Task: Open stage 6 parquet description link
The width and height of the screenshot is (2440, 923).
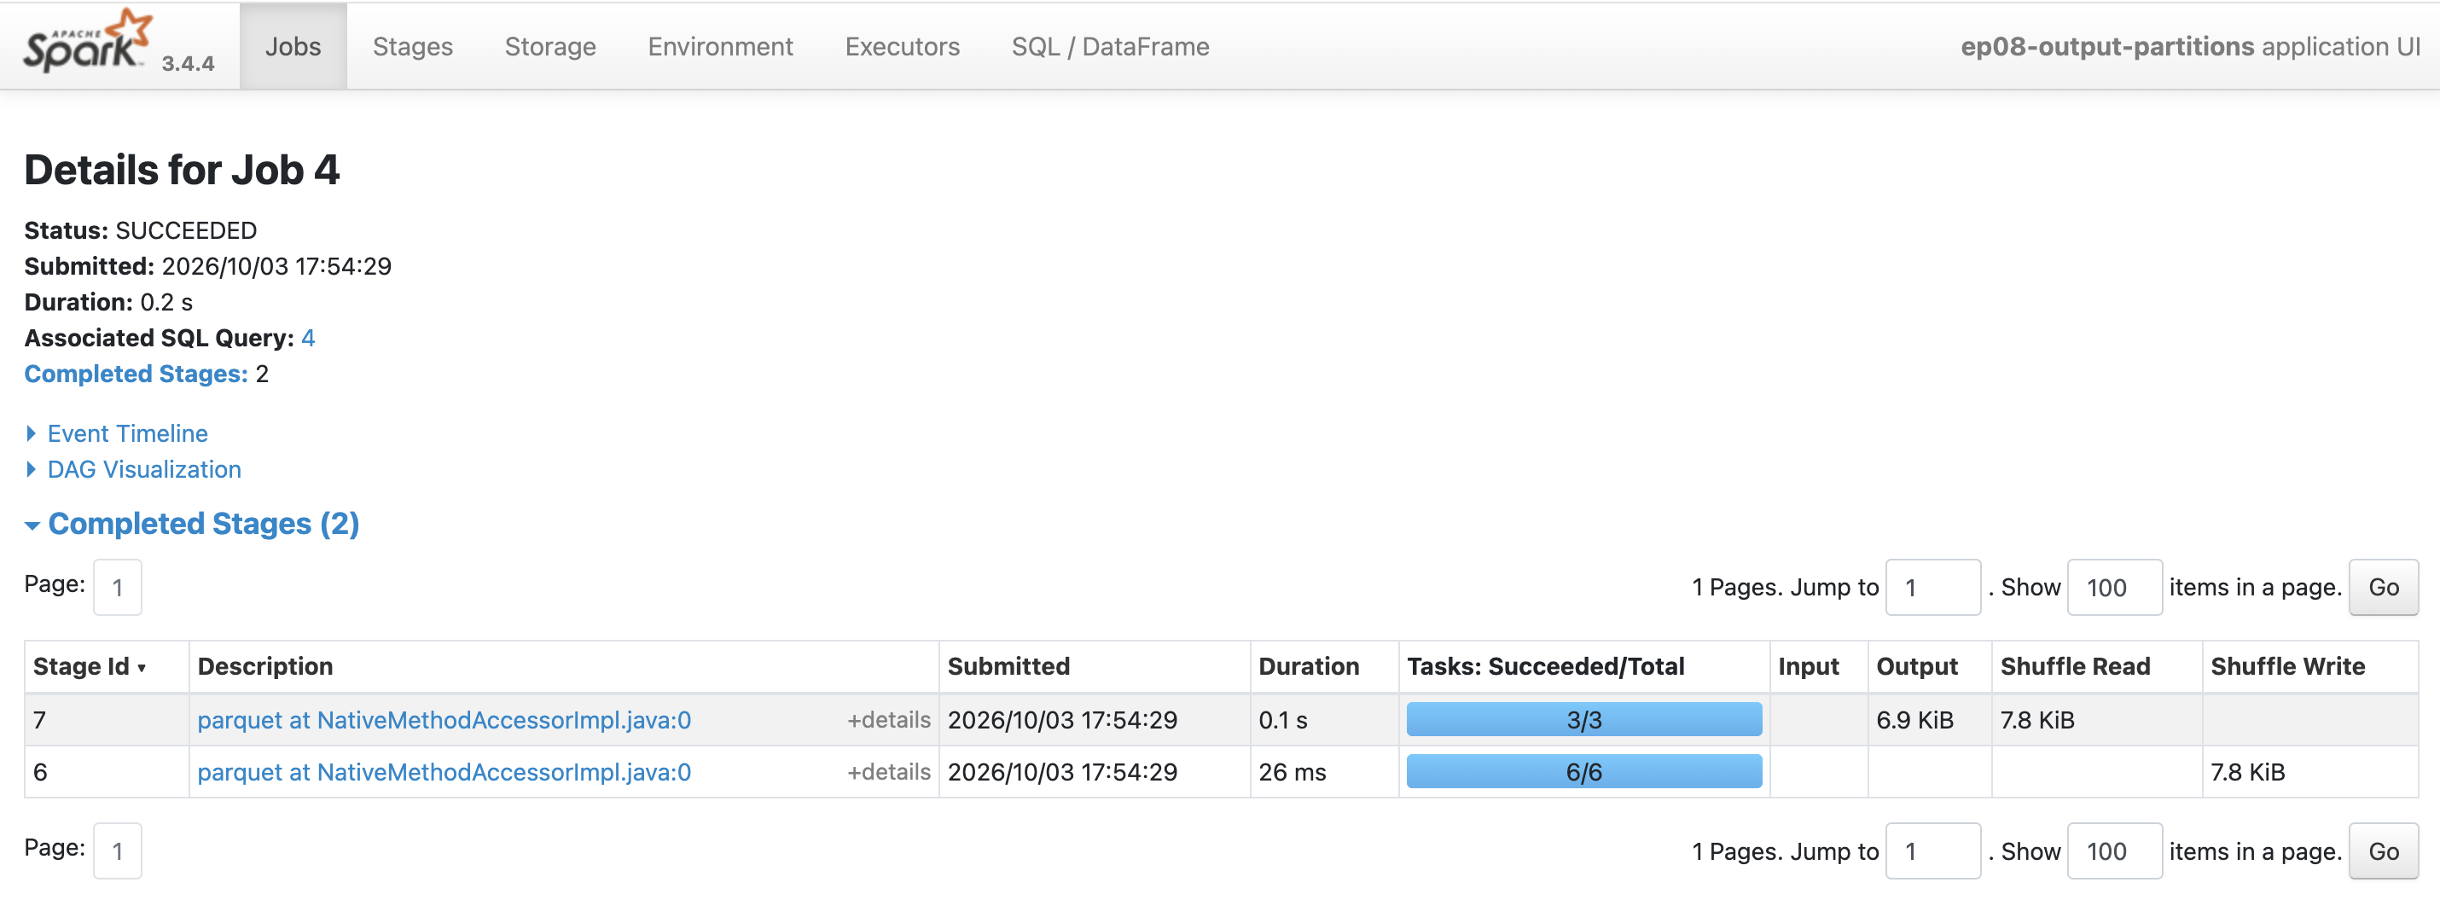Action: click(444, 773)
